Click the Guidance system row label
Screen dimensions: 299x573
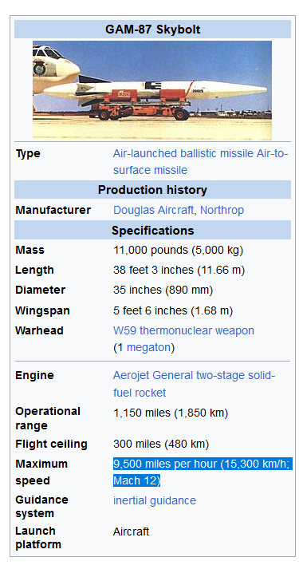pyautogui.click(x=41, y=507)
